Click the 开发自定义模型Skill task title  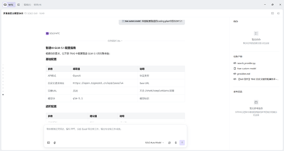point(13,14)
